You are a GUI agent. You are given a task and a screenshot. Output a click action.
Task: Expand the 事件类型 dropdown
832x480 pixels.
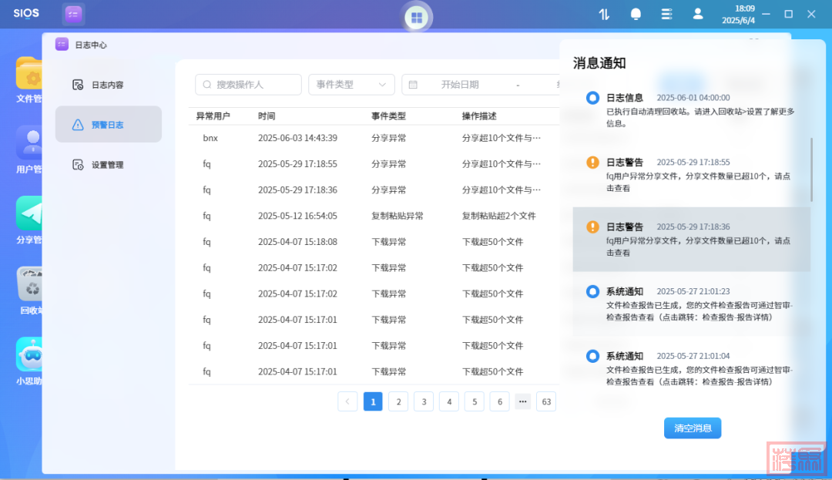pyautogui.click(x=351, y=85)
